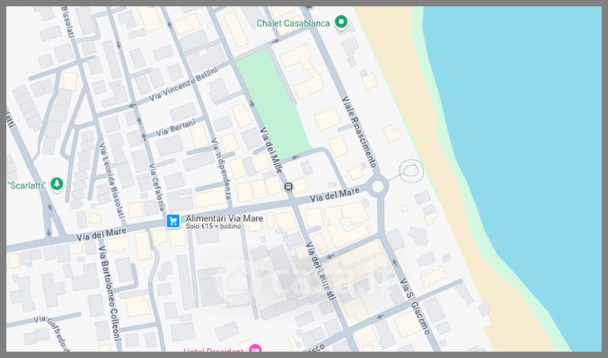Click the Via S. Giacomo street label
Viewport: 608px width, 358px height.
tap(416, 304)
